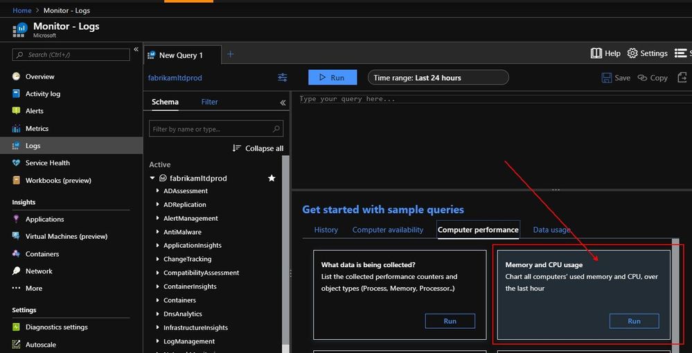
Task: Open scope settings sliders icon
Action: (283, 78)
